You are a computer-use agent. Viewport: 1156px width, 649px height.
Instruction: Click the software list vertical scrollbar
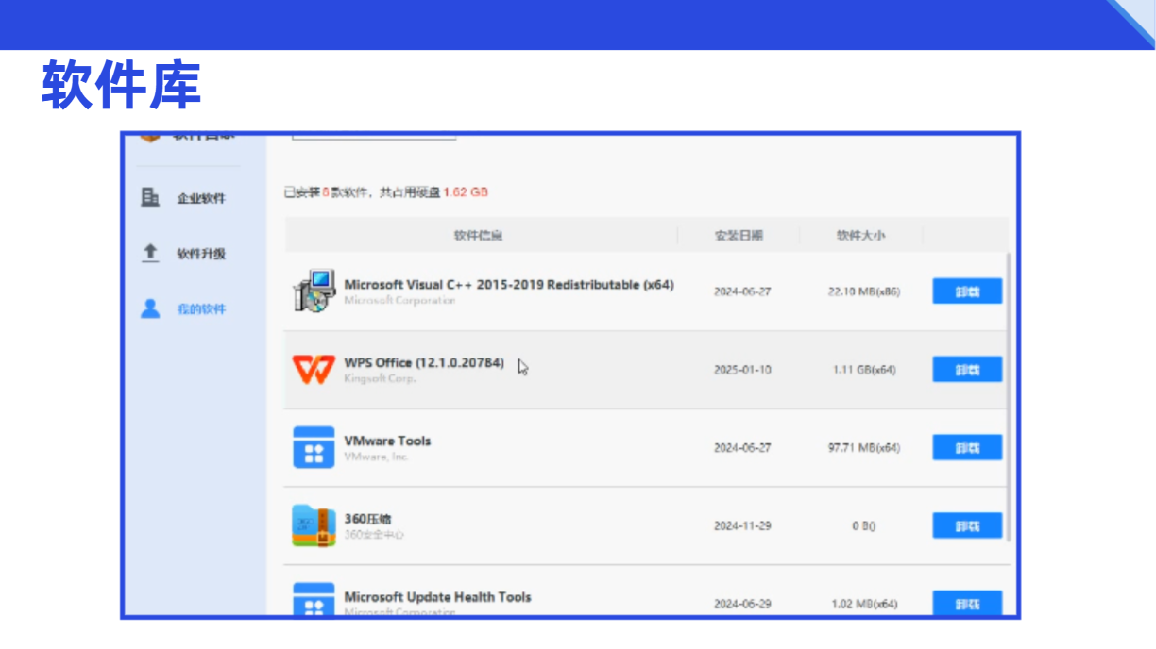[1008, 396]
